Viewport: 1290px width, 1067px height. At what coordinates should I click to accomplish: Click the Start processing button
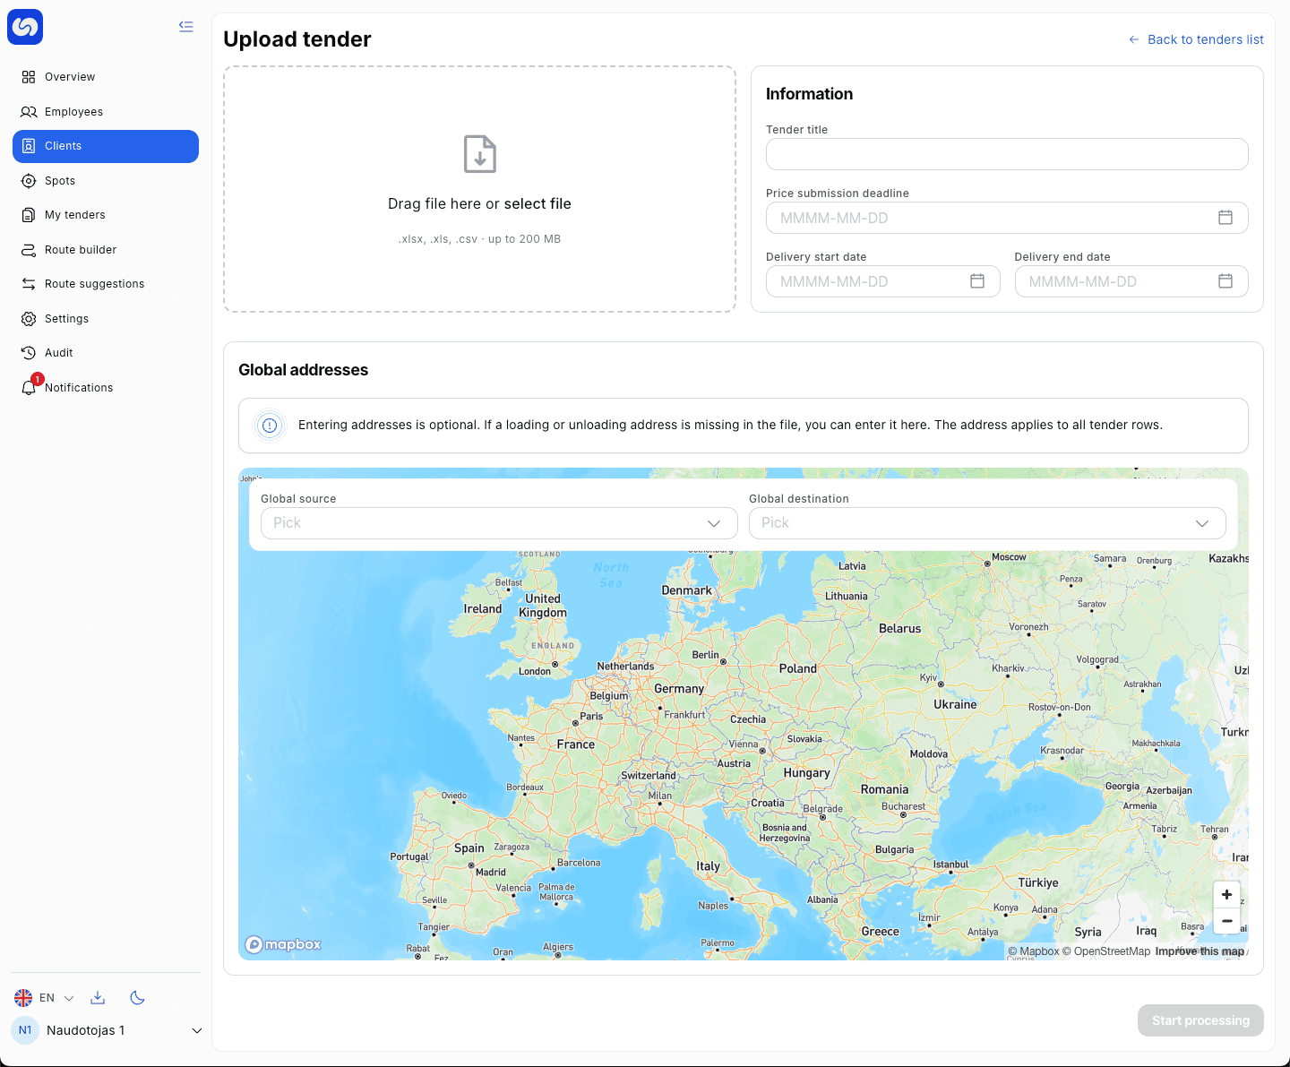click(x=1200, y=1020)
